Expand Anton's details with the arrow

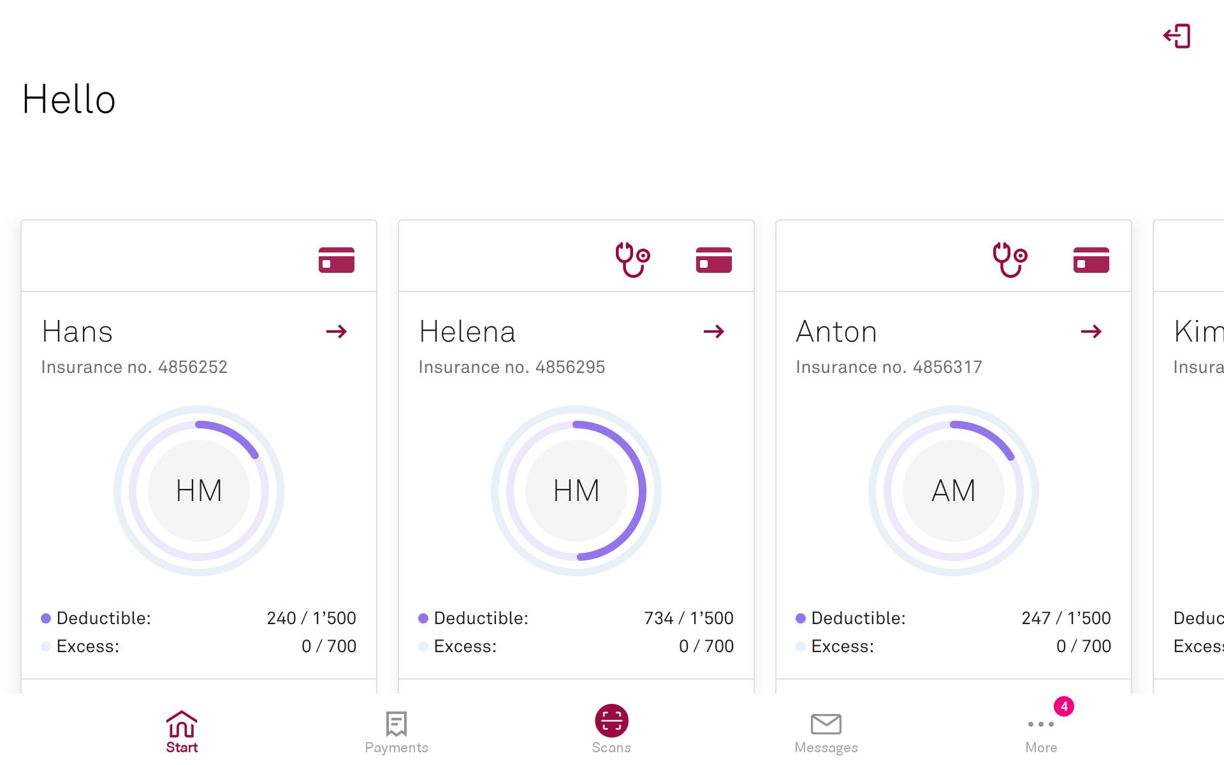(1091, 331)
